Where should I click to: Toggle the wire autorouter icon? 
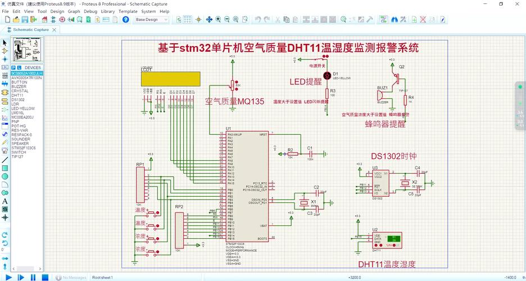click(384, 20)
